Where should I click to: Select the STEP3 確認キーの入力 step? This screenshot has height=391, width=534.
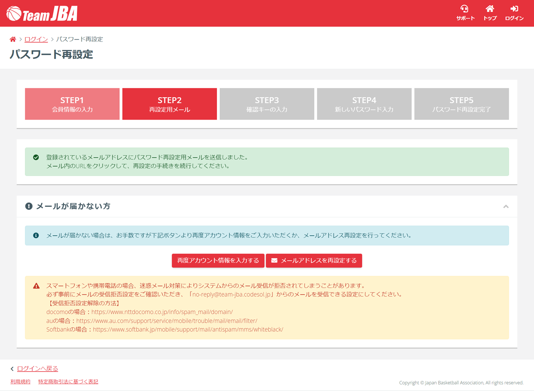click(267, 104)
